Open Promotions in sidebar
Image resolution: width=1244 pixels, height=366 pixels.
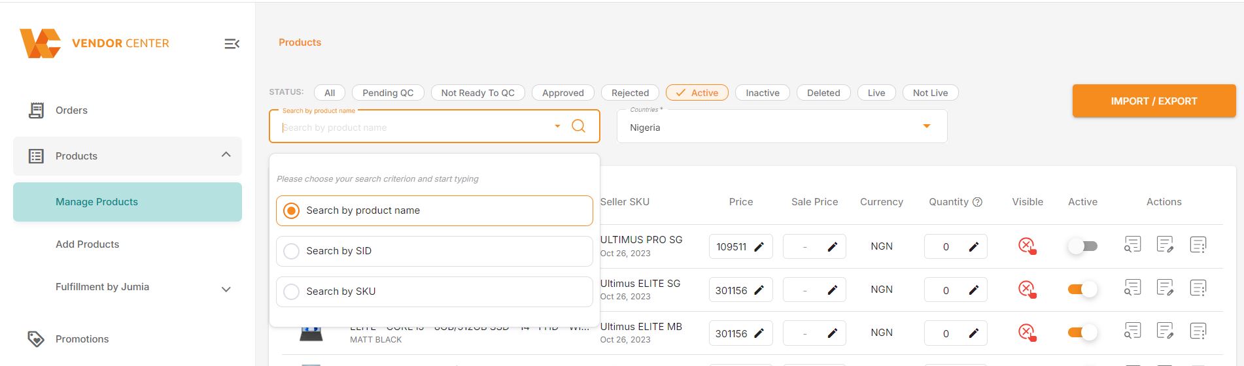click(82, 339)
